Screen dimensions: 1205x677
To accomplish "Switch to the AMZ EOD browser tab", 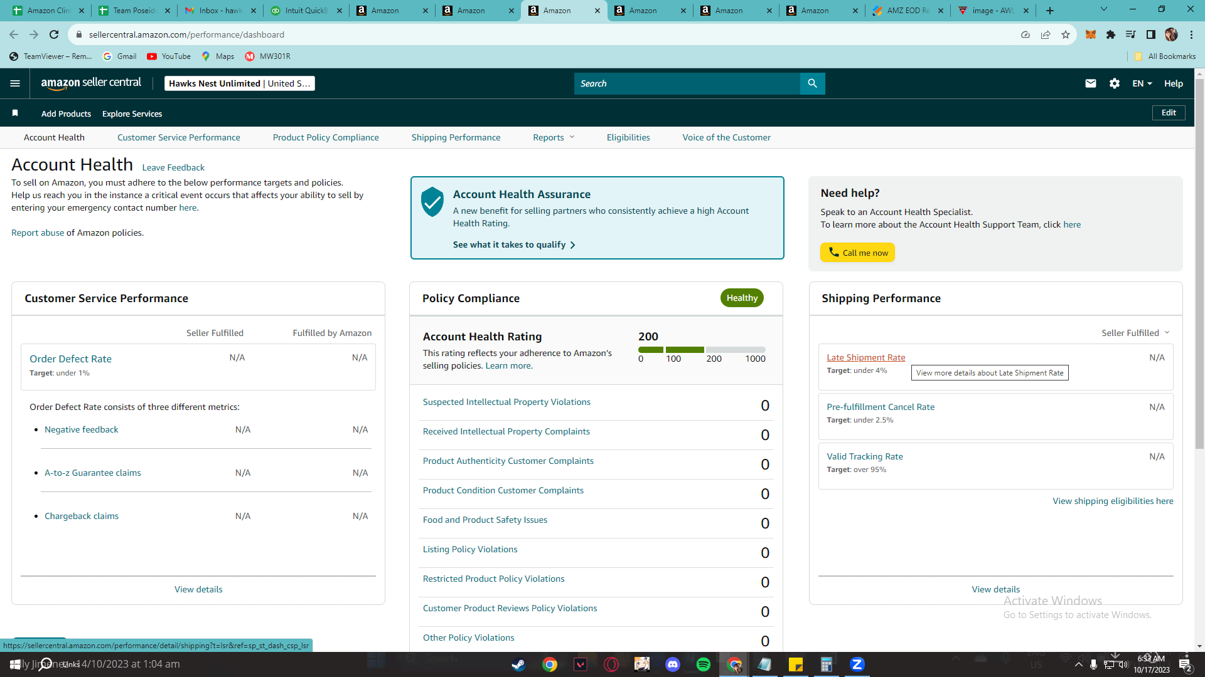I will [908, 11].
